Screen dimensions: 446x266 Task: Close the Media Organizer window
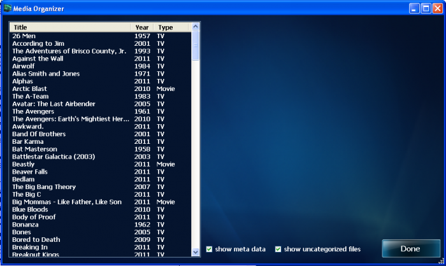pyautogui.click(x=438, y=8)
